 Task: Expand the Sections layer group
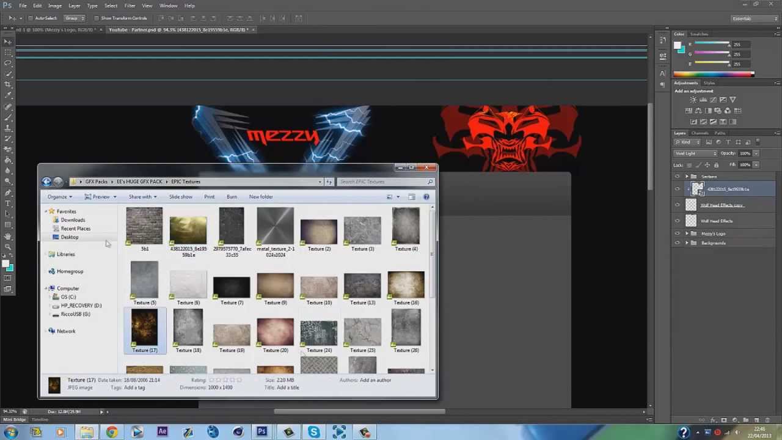687,177
